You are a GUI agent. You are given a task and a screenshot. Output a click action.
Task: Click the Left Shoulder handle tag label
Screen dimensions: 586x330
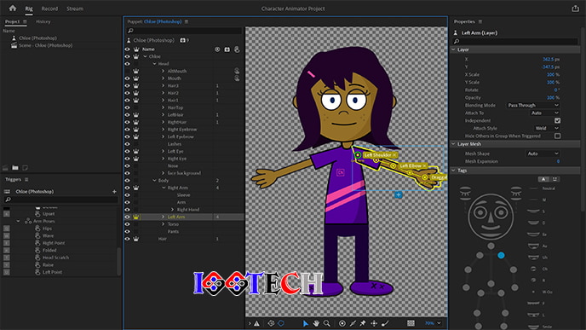[x=378, y=155]
